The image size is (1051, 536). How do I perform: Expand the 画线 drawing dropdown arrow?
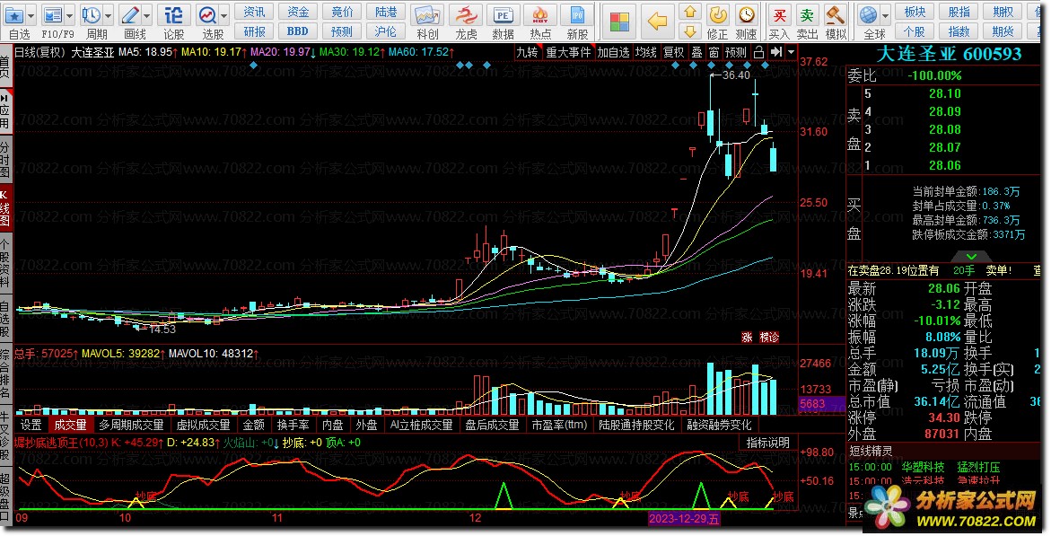[147, 15]
